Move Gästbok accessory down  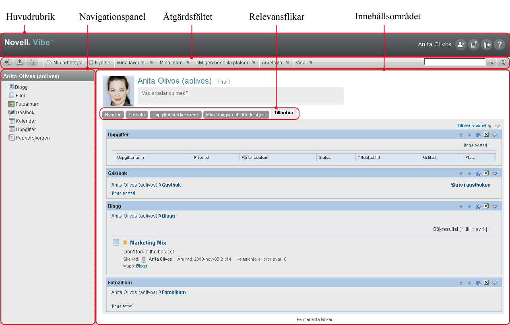[x=469, y=173]
